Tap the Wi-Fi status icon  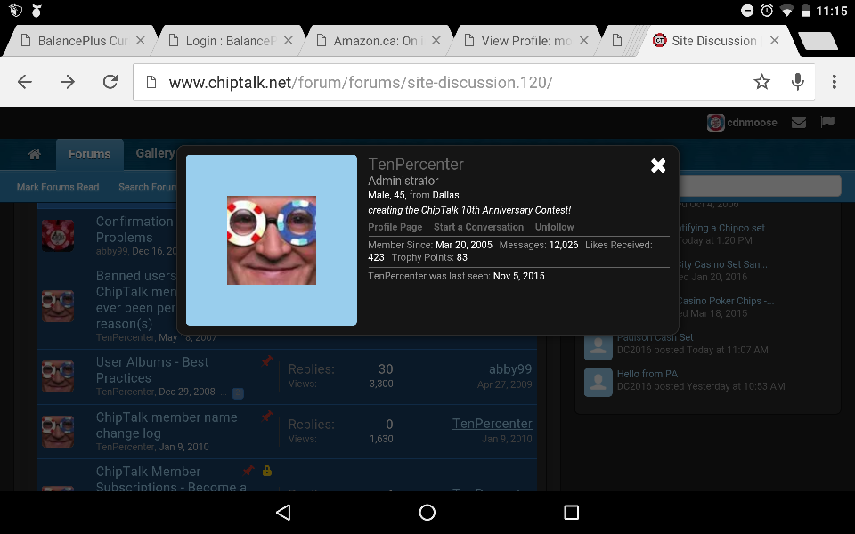(x=786, y=11)
